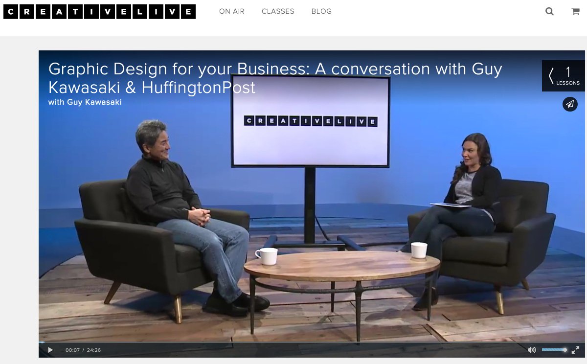Viewport: 587px width, 364px height.
Task: Play the video
Action: (x=50, y=350)
